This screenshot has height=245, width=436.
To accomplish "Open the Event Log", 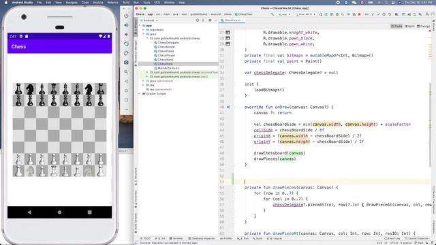I will 392,238.
